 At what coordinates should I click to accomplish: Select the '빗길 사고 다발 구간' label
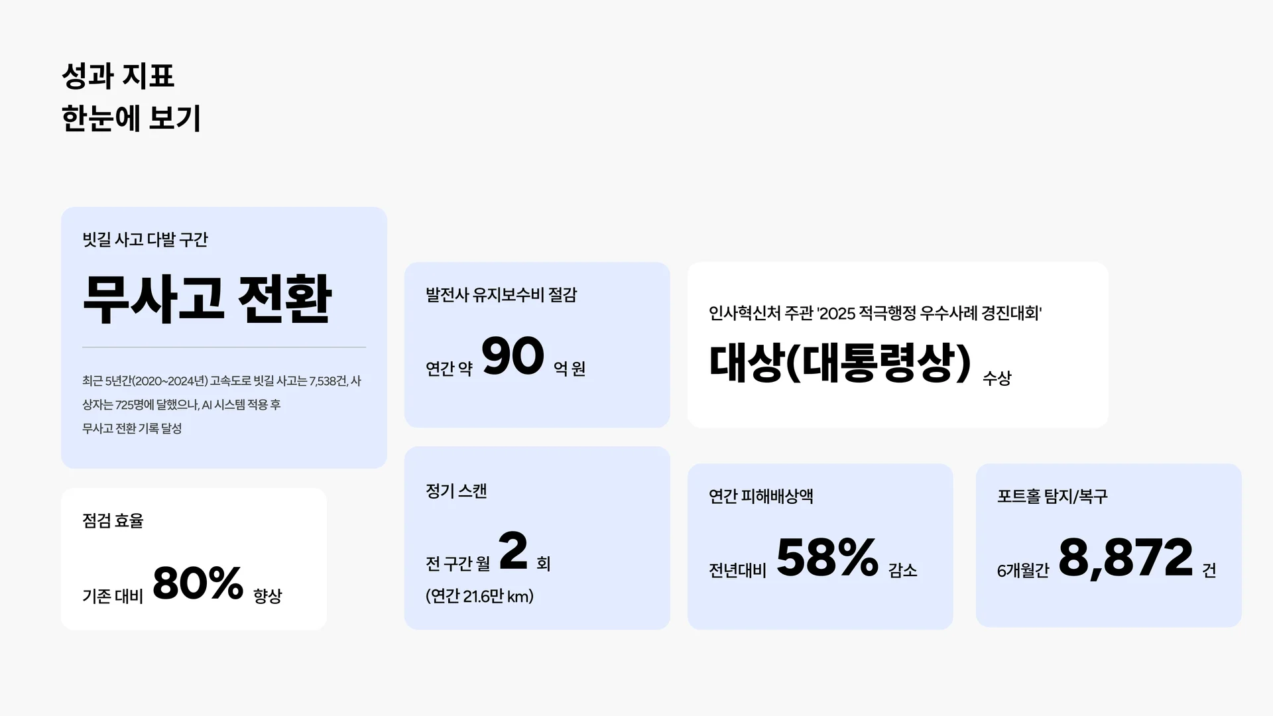[145, 239]
